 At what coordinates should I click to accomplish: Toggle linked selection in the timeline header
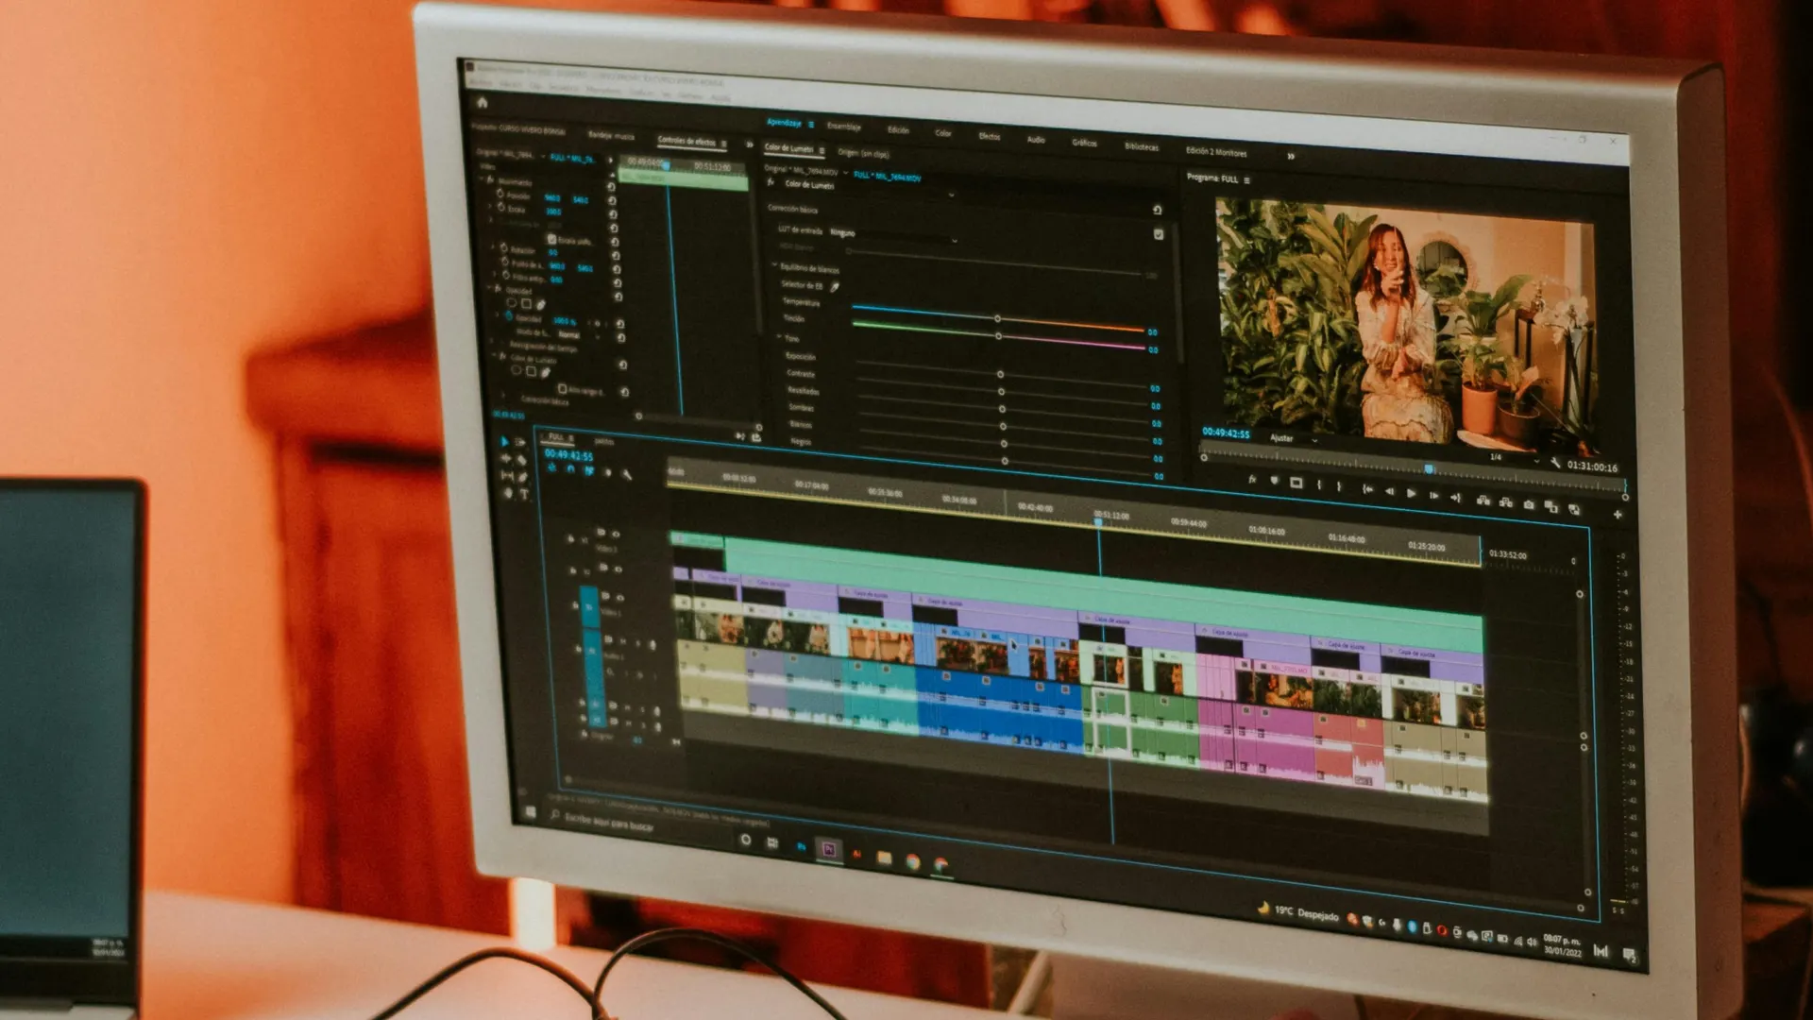click(x=588, y=471)
